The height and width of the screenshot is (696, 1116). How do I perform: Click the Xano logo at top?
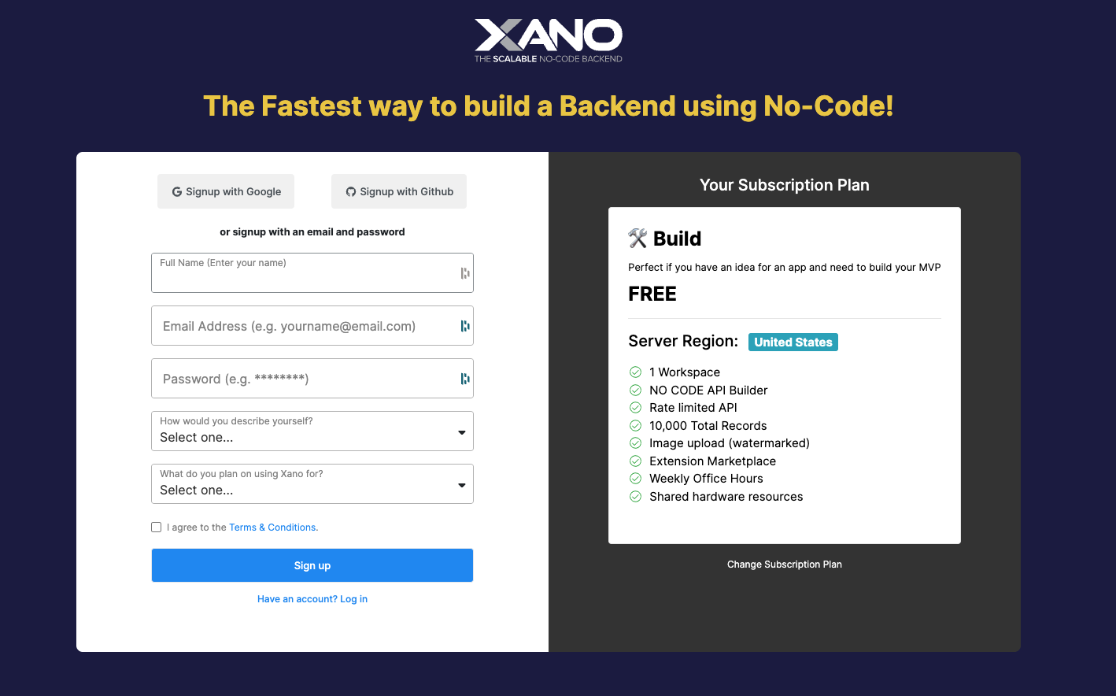coord(548,40)
